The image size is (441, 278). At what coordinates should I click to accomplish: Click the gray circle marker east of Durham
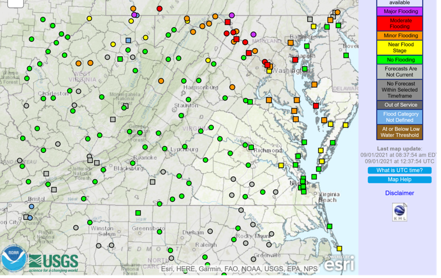[210, 231]
